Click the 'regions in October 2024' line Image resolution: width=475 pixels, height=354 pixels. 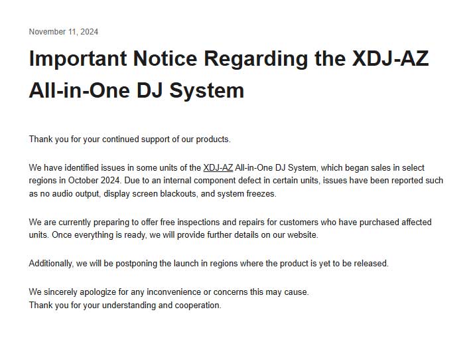(x=236, y=181)
